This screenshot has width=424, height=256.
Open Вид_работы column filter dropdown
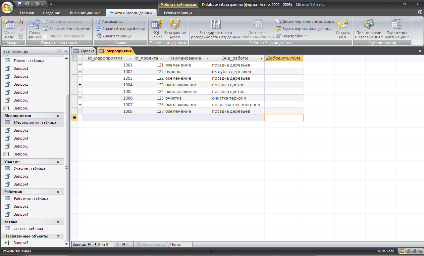tap(261, 58)
